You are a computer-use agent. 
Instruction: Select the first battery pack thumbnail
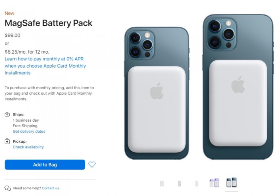coord(162,184)
